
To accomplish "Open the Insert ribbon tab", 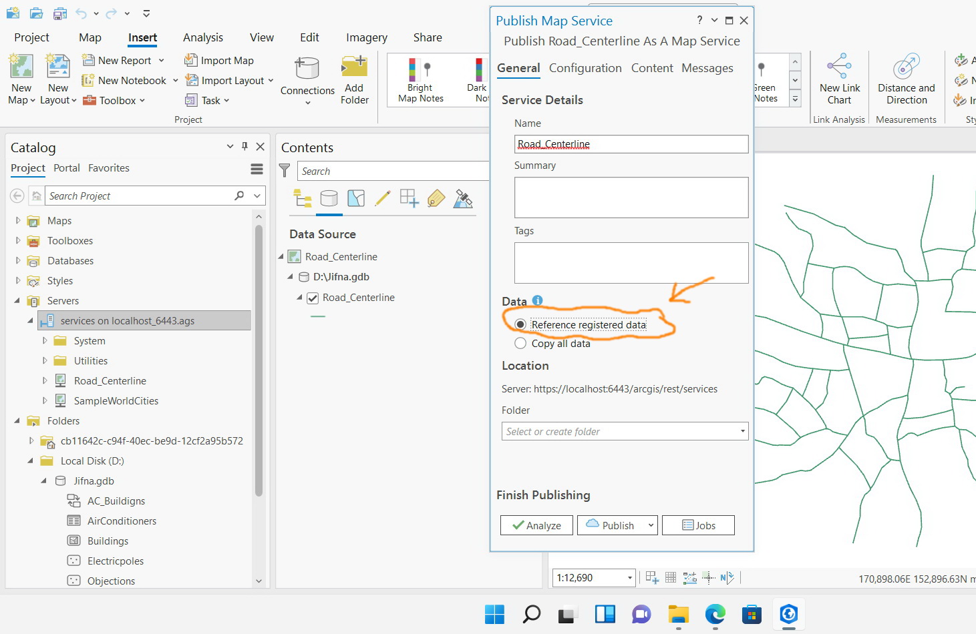I will coord(142,37).
